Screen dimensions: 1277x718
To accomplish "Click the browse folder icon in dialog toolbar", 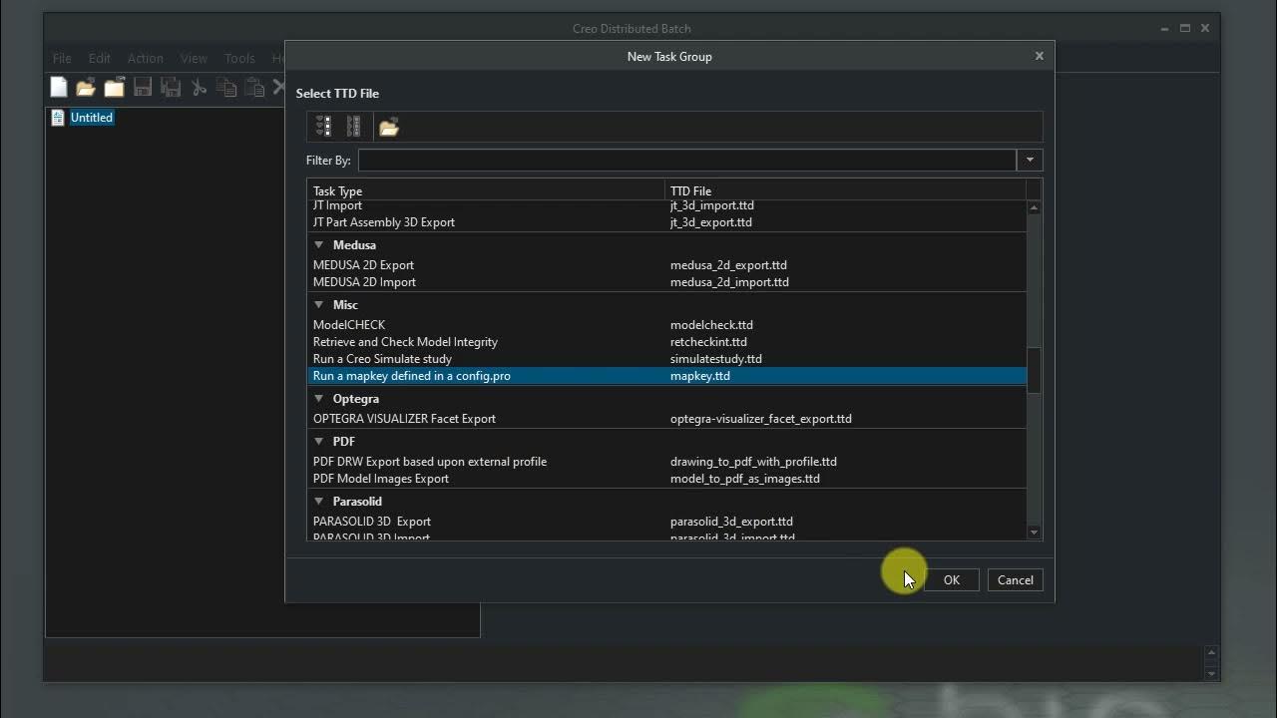I will click(389, 127).
